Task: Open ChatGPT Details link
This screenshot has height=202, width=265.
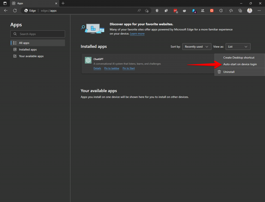Action: [97, 68]
